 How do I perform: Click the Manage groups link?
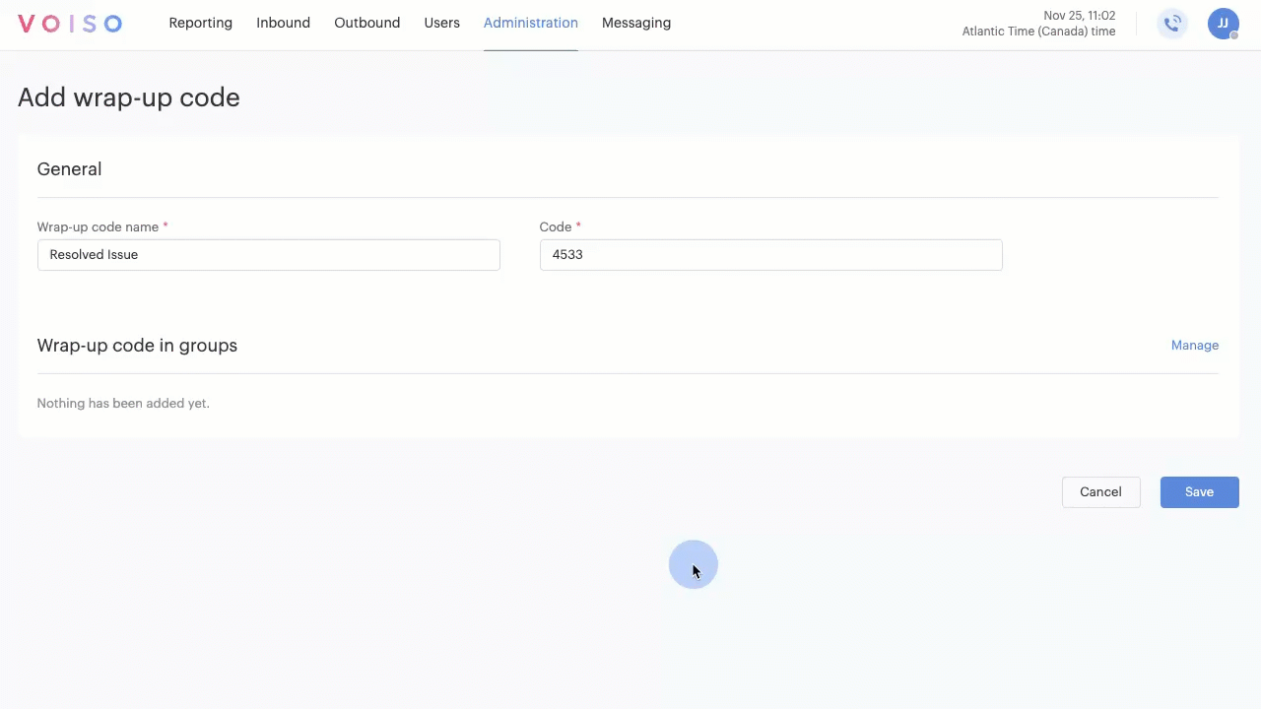[1194, 346]
